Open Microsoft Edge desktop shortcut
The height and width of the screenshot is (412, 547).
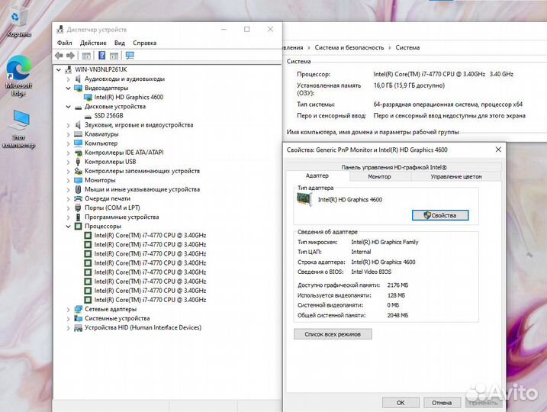18,75
